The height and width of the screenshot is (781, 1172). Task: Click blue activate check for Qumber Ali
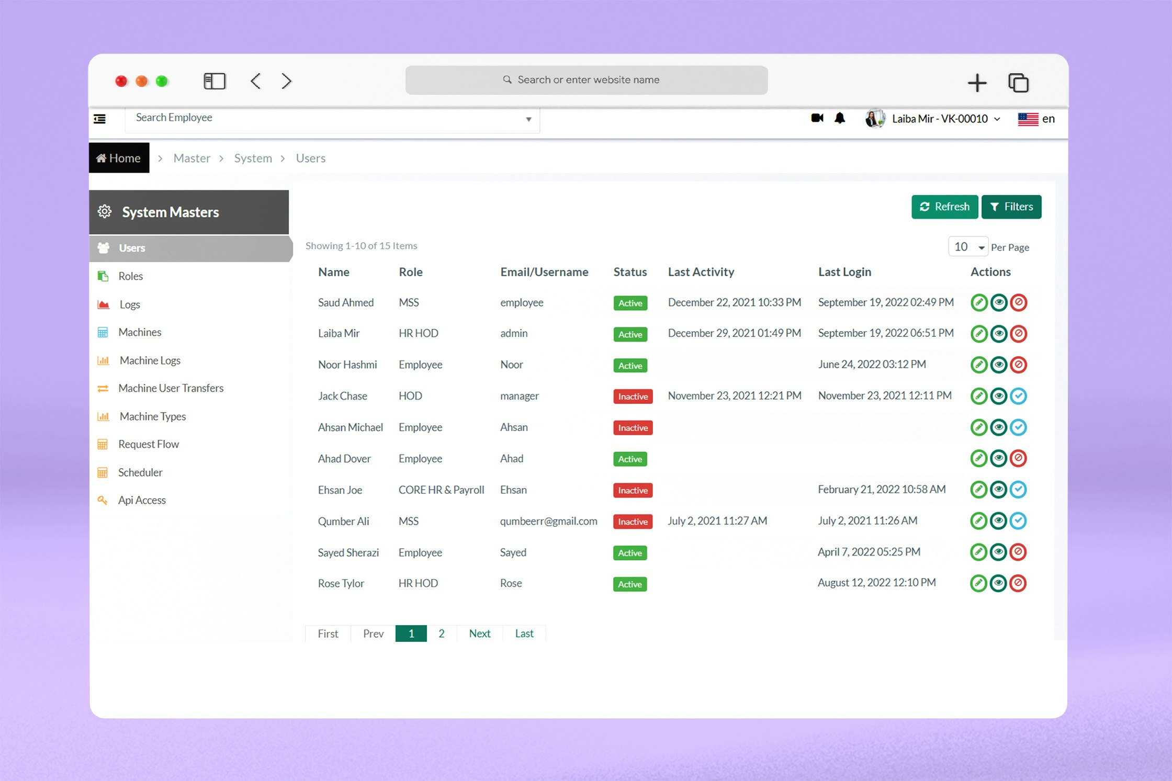pos(1019,520)
